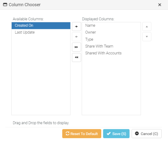Select Owner in Displayed Columns
This screenshot has width=168, height=149.
click(x=111, y=32)
